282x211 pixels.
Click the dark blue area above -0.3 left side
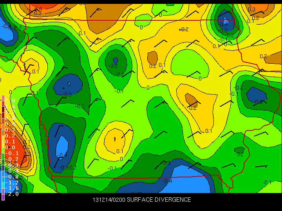click(x=69, y=83)
